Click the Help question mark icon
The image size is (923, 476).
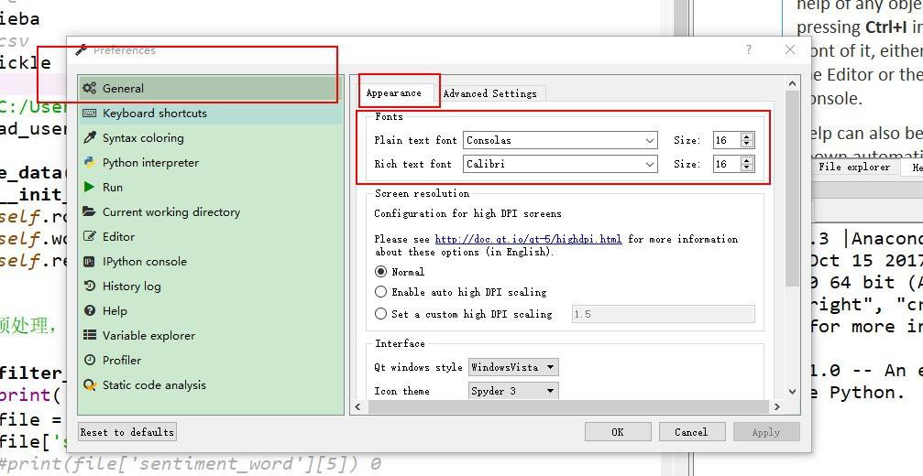[x=90, y=311]
